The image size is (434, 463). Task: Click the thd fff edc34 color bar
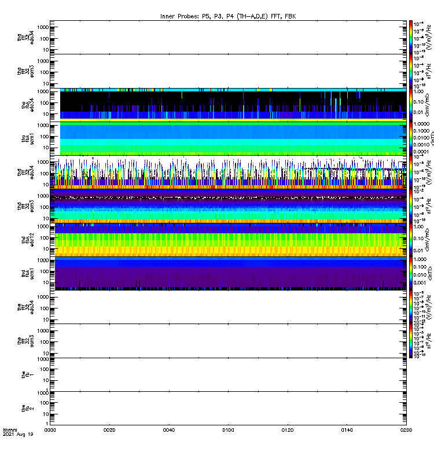click(411, 172)
